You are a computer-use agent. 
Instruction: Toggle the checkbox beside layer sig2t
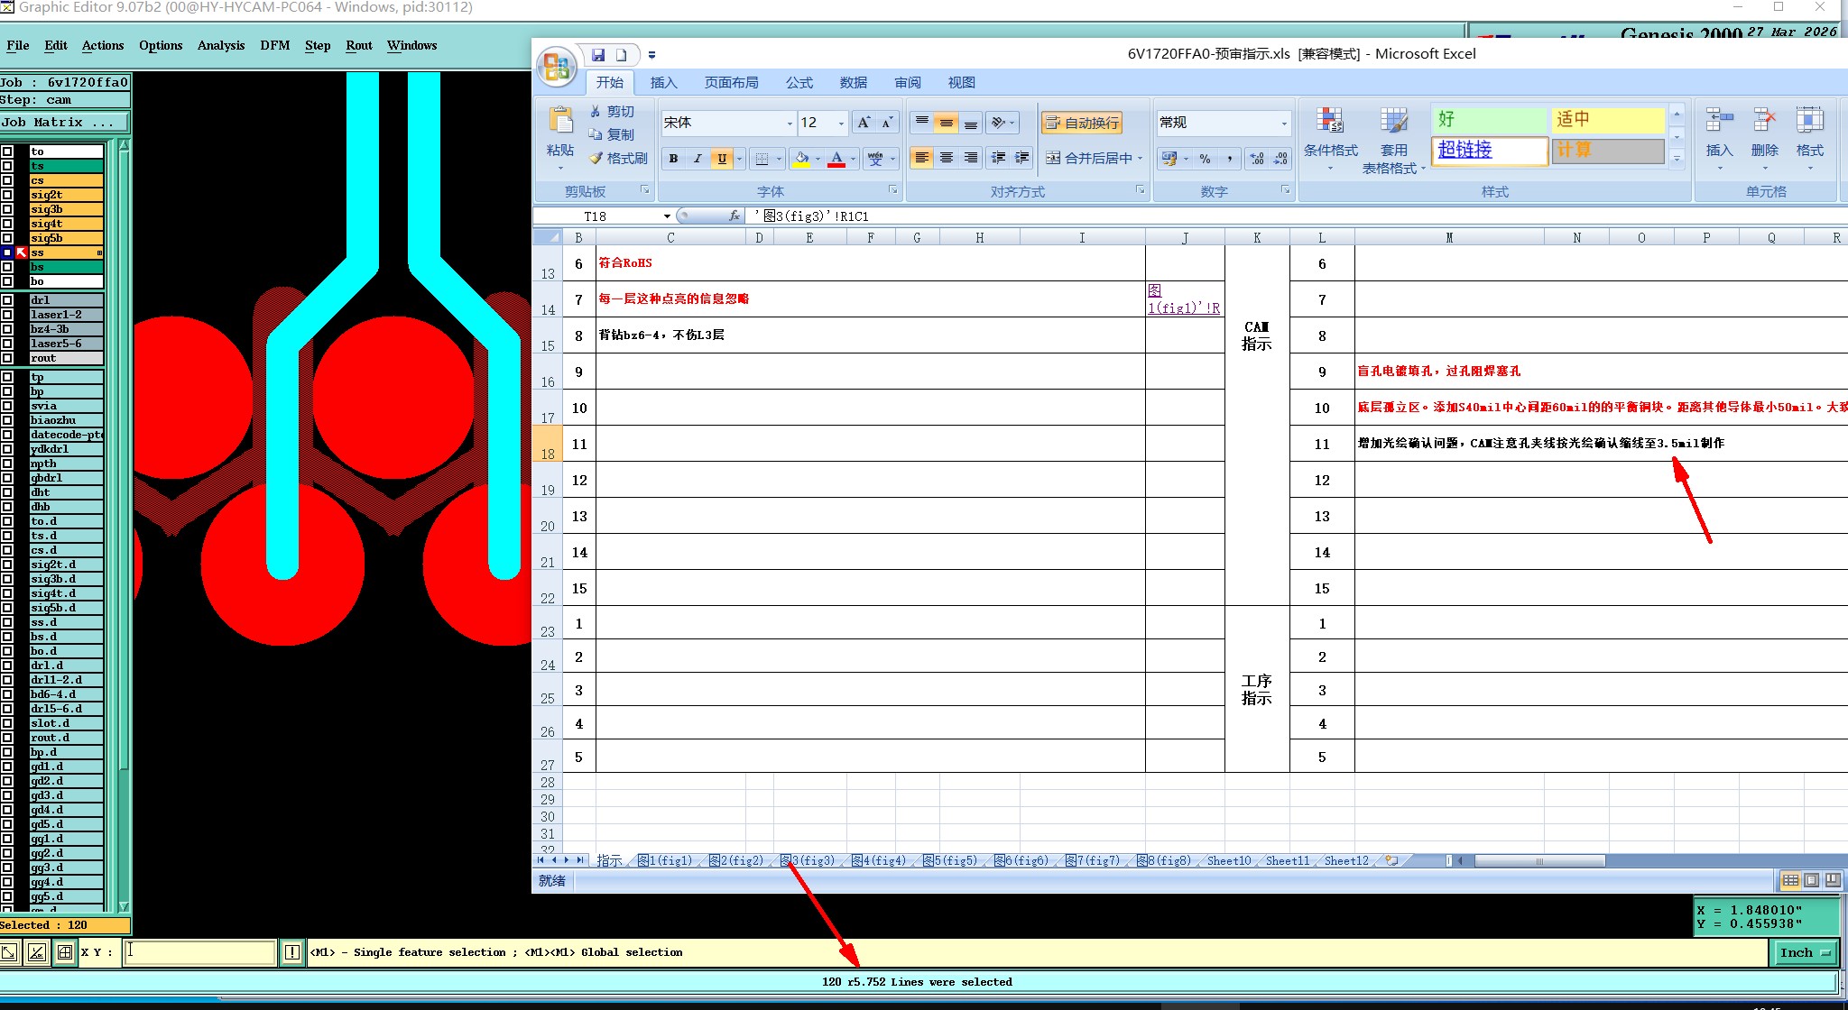7,195
